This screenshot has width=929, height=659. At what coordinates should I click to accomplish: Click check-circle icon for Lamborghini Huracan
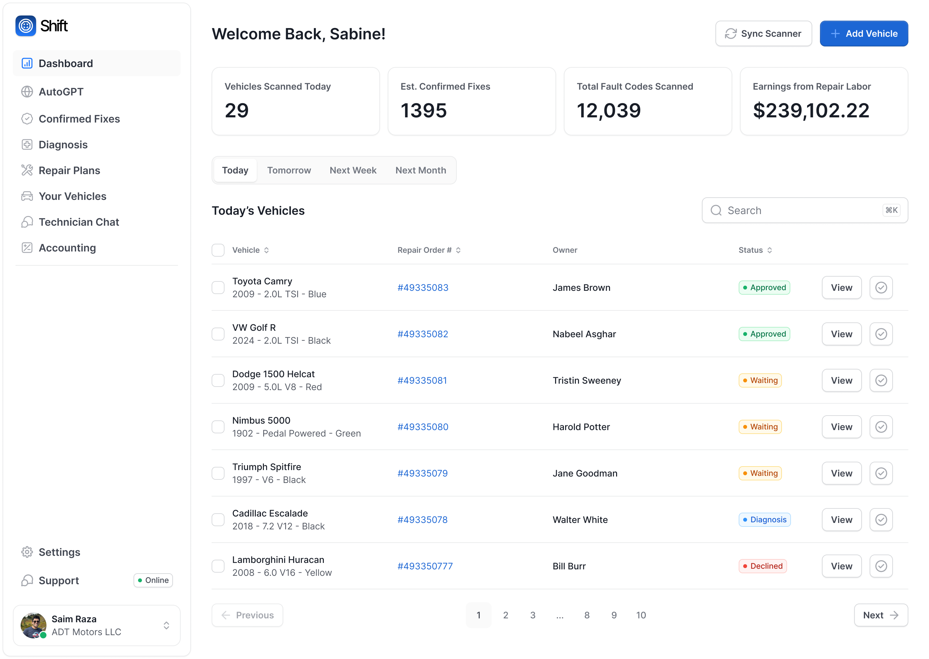pos(881,566)
